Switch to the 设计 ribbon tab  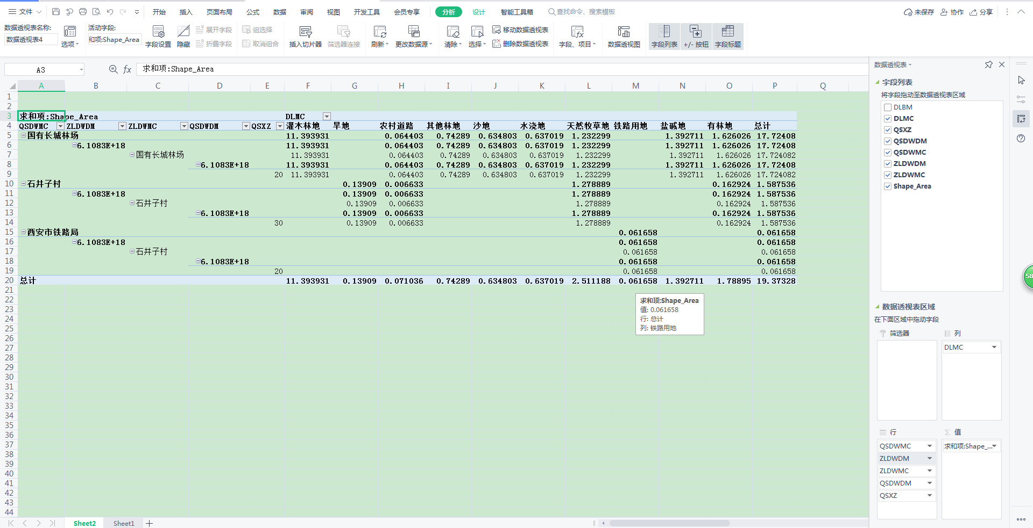[478, 12]
